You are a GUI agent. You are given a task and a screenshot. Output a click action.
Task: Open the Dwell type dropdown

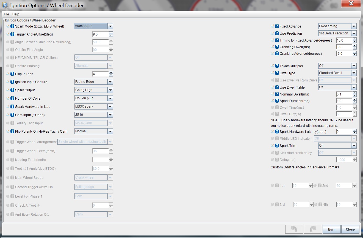(337, 73)
